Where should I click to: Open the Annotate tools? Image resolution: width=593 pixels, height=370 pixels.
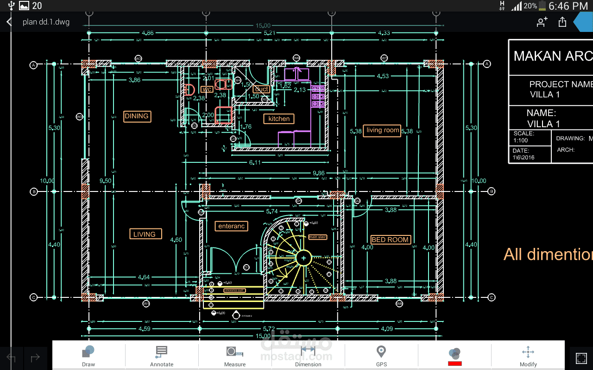pos(162,356)
